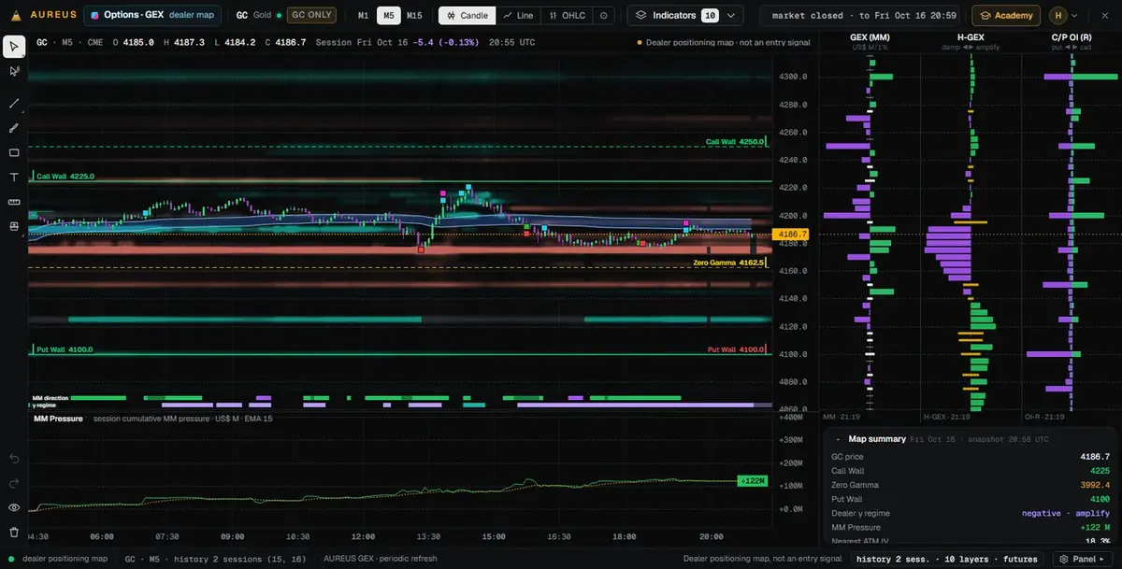The height and width of the screenshot is (569, 1122).
Task: Select the ruler measure tool
Action: tap(14, 202)
